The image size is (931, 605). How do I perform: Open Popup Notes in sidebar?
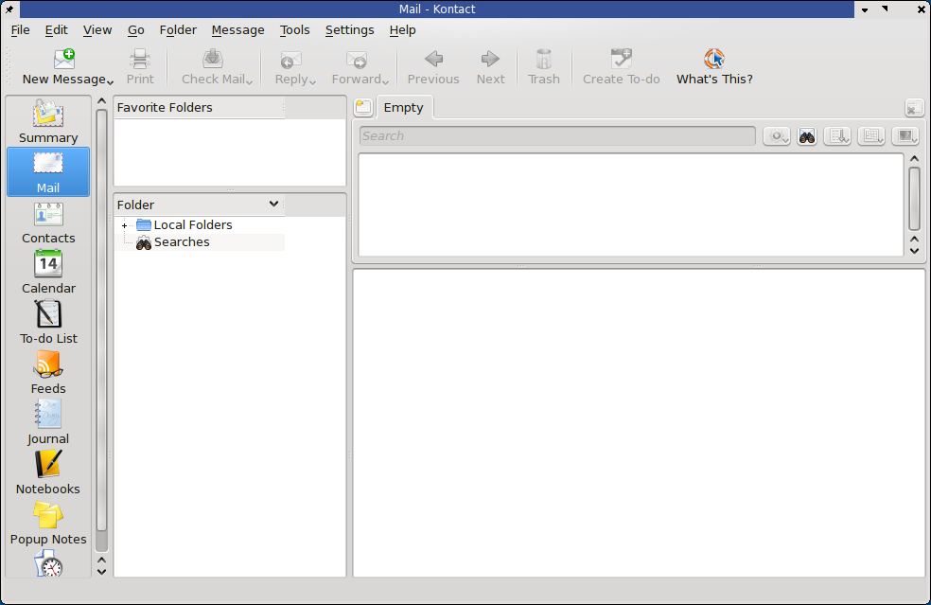[48, 524]
